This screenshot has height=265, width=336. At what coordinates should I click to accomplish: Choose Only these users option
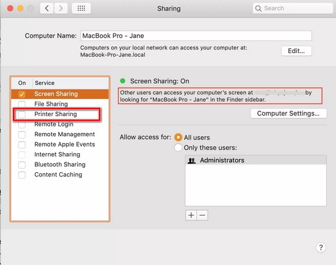pos(178,148)
